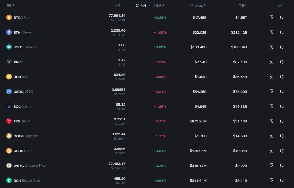Click TRX volume $879.29M

pyautogui.click(x=198, y=121)
